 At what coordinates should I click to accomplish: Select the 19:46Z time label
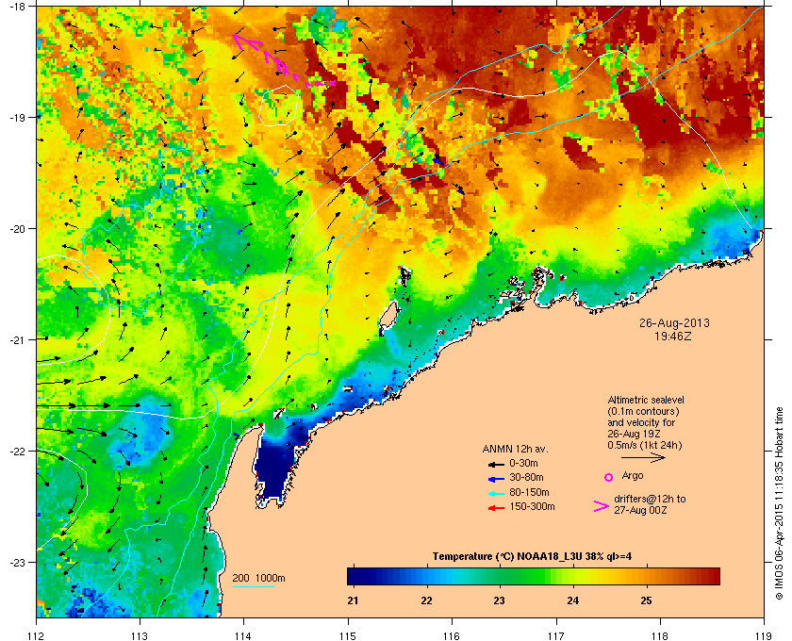672,336
